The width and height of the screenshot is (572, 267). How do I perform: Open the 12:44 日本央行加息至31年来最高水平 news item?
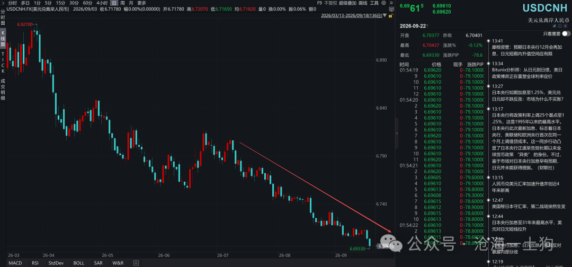(x=528, y=222)
